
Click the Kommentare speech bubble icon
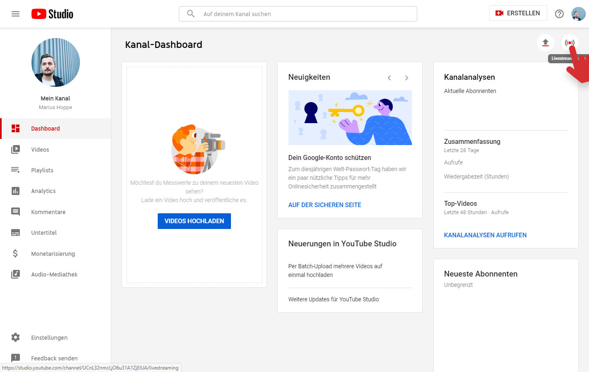click(15, 212)
